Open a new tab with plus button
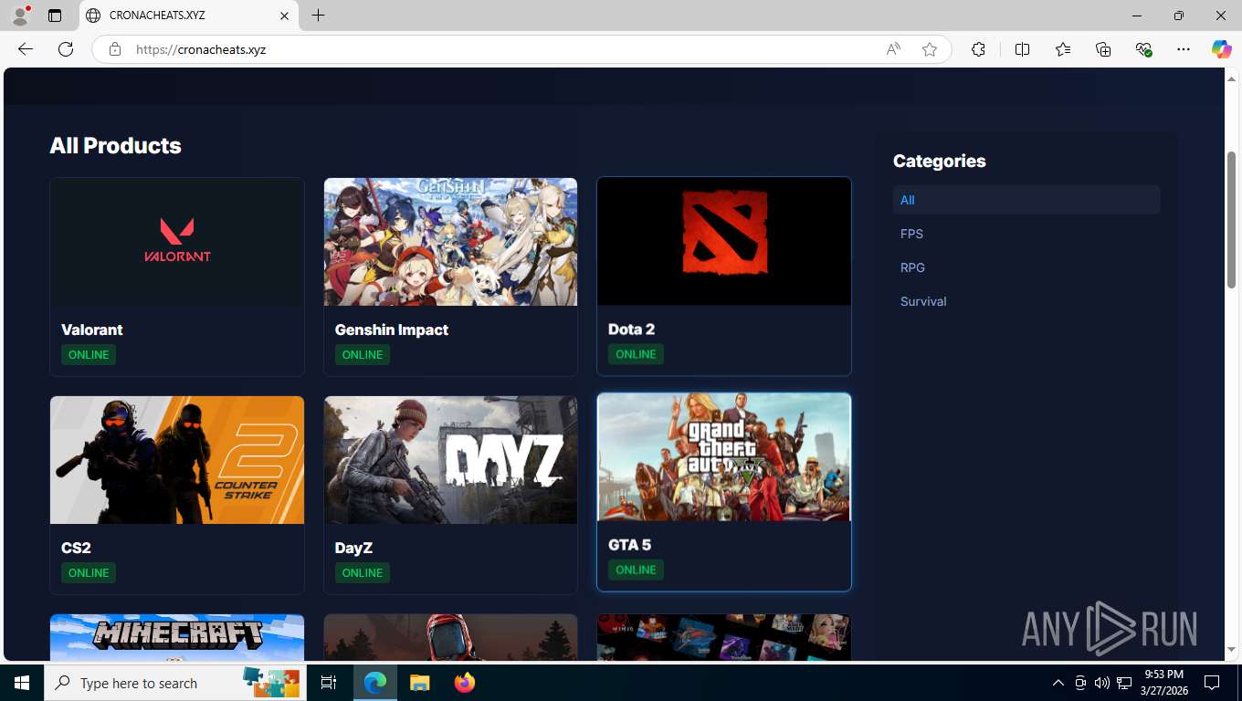This screenshot has height=701, width=1242. pyautogui.click(x=318, y=16)
